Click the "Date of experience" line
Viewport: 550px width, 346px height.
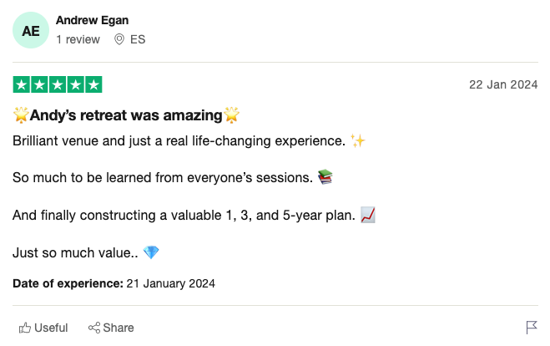(x=114, y=284)
